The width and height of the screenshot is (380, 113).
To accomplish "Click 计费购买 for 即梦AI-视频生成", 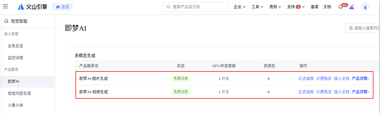I will pos(324,92).
